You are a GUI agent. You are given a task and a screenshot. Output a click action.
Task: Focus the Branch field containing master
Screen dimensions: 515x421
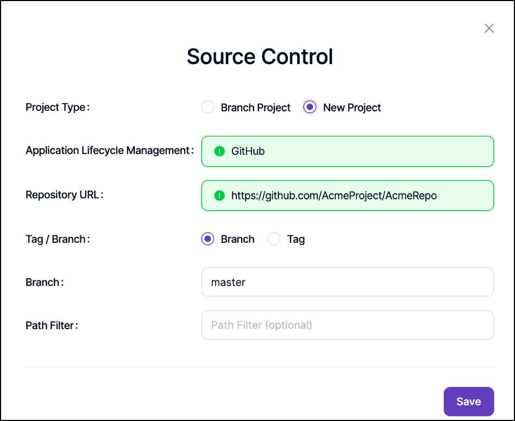click(x=348, y=282)
